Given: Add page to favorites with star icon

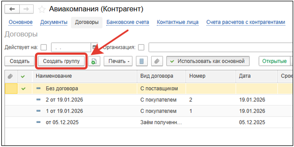Looking at the screenshot, I should 42,9.
